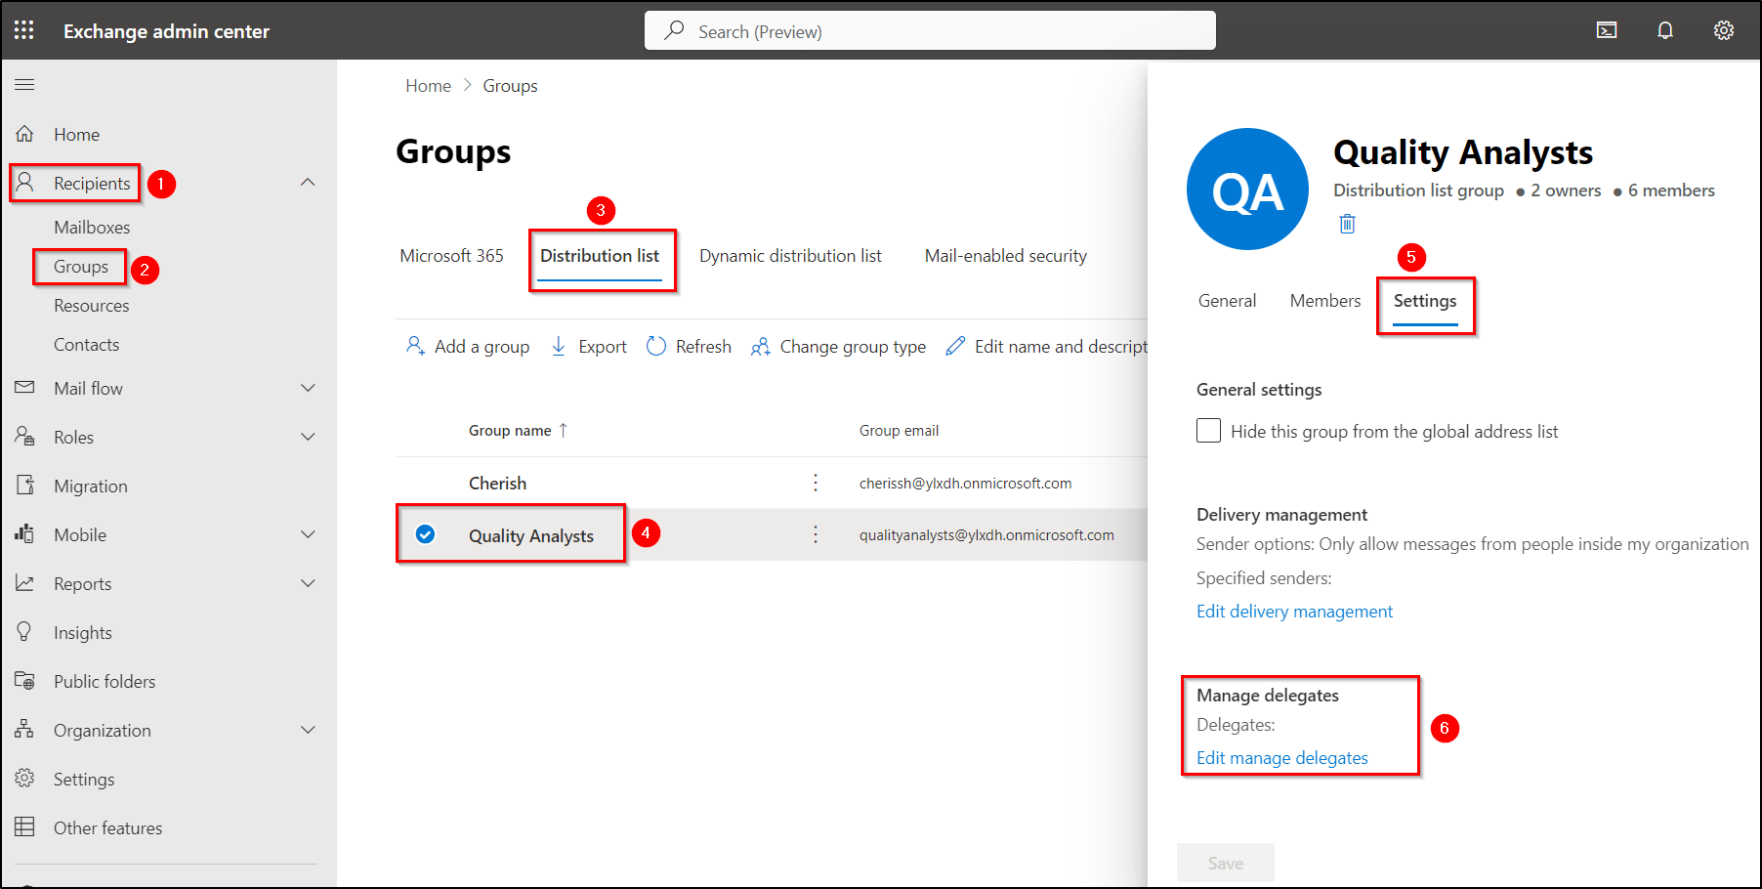Expand the Organization section
Image resolution: width=1762 pixels, height=889 pixels.
308,730
